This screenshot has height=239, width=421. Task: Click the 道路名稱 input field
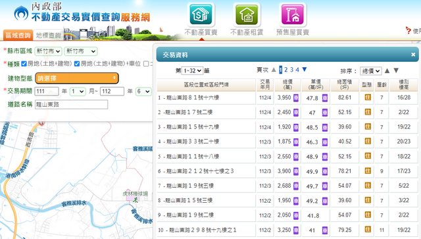point(72,105)
